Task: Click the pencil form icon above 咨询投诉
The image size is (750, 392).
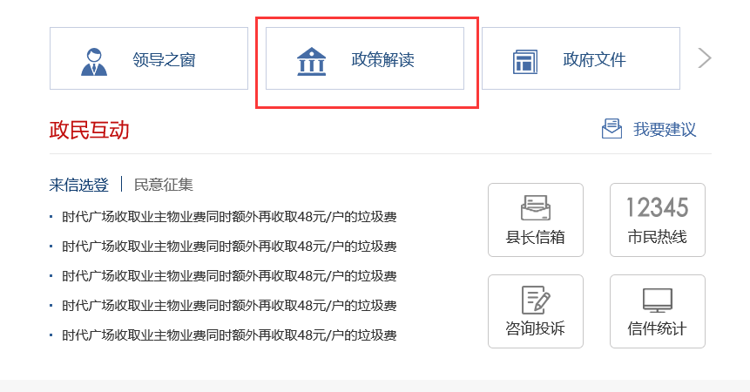Action: (x=536, y=300)
